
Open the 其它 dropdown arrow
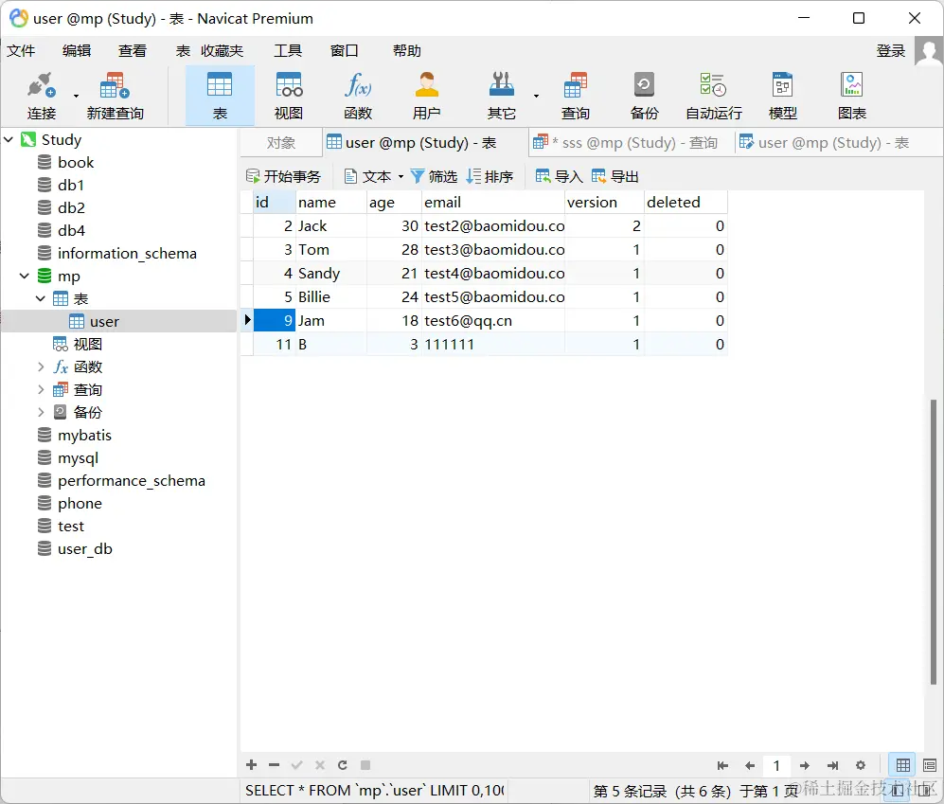[536, 96]
